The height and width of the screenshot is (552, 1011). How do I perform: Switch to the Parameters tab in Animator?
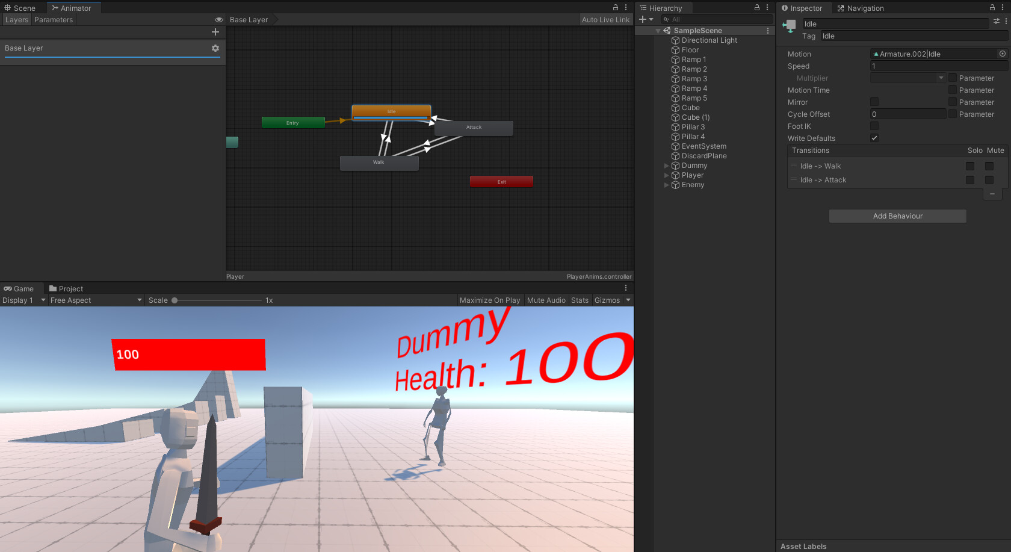tap(54, 19)
